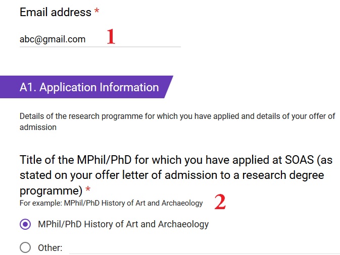Click the word "admission" beneath the section description

tap(38, 127)
